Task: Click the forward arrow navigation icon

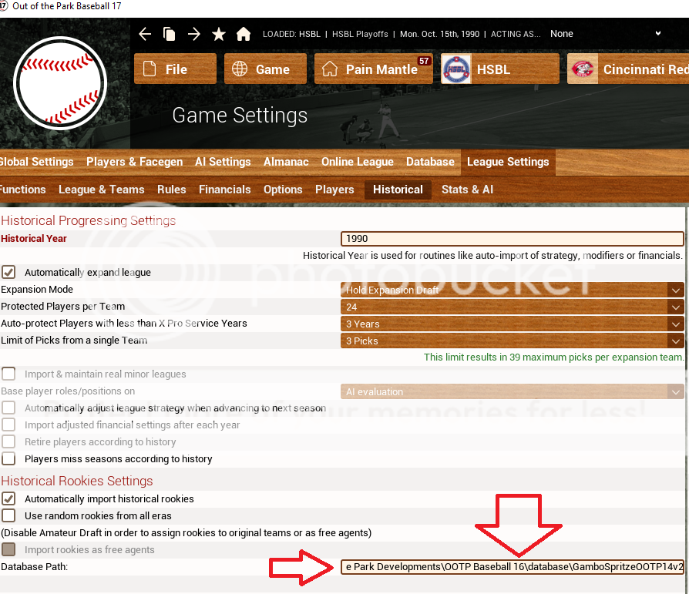Action: click(194, 34)
